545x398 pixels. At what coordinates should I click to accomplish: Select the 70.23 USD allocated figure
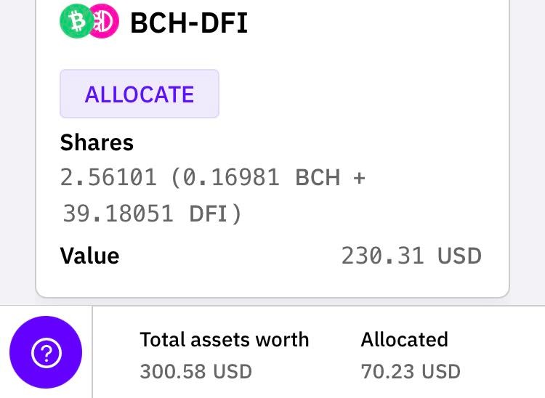(411, 372)
